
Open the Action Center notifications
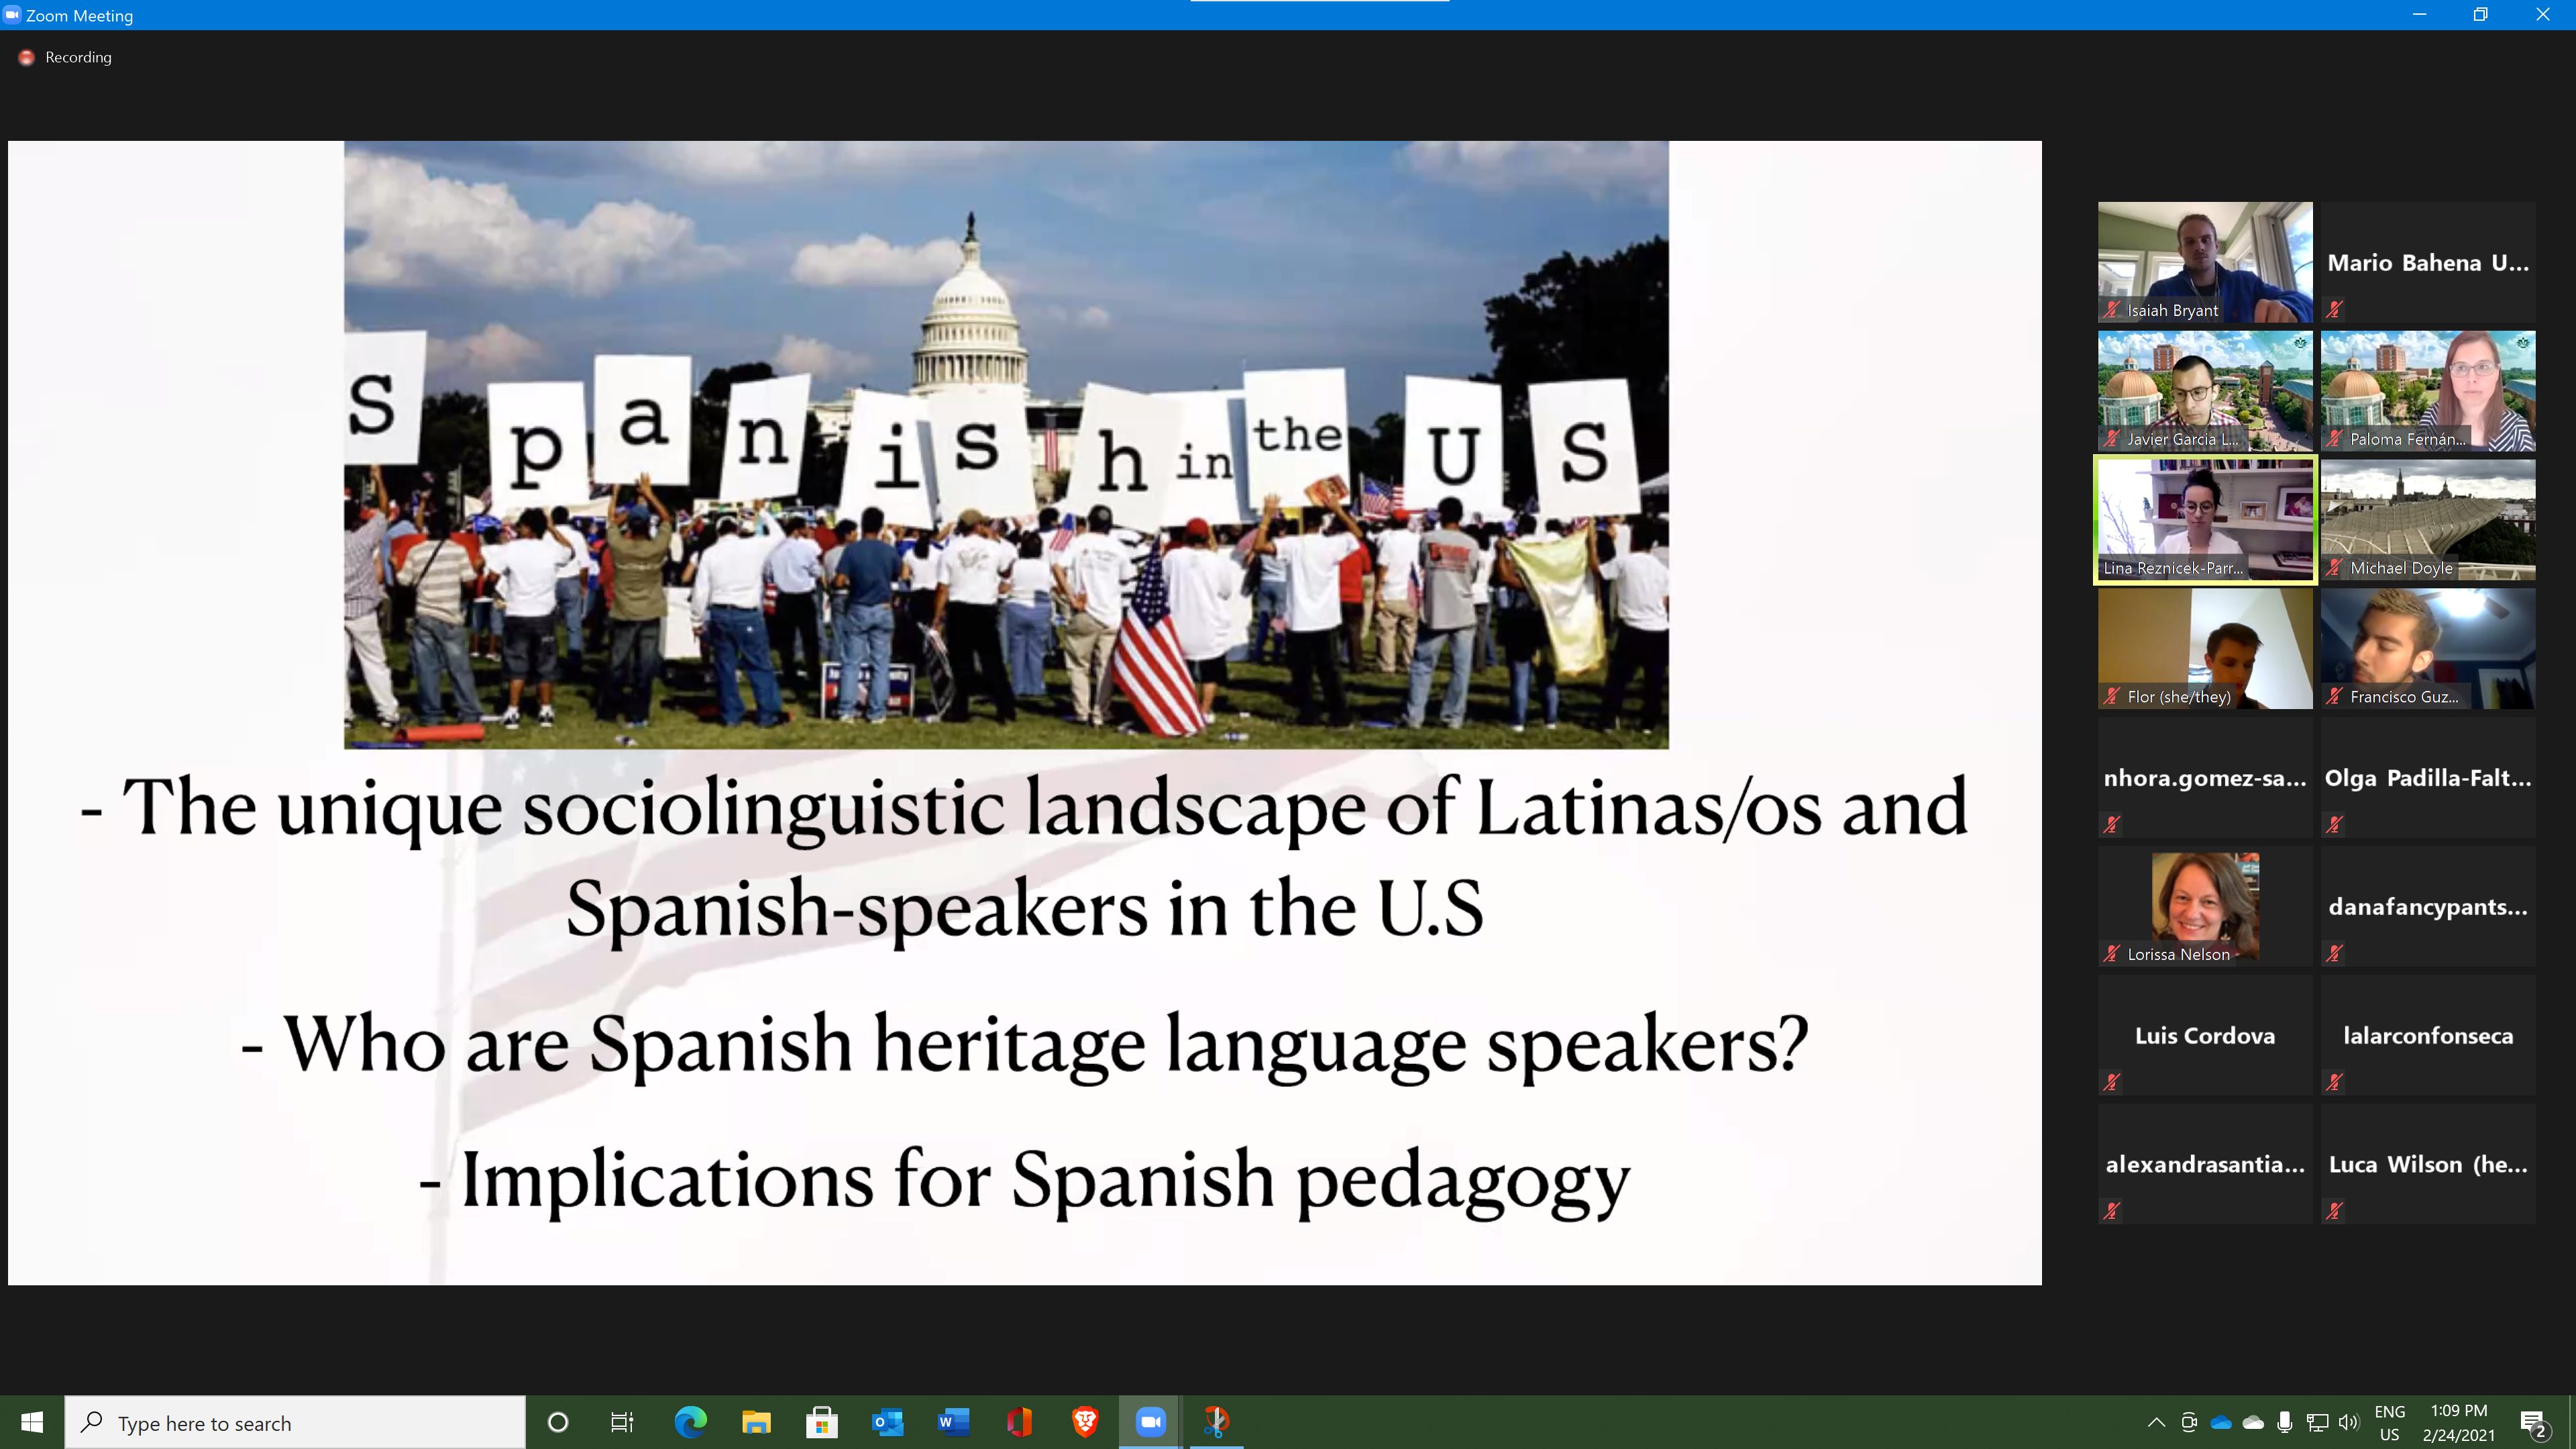2533,1422
